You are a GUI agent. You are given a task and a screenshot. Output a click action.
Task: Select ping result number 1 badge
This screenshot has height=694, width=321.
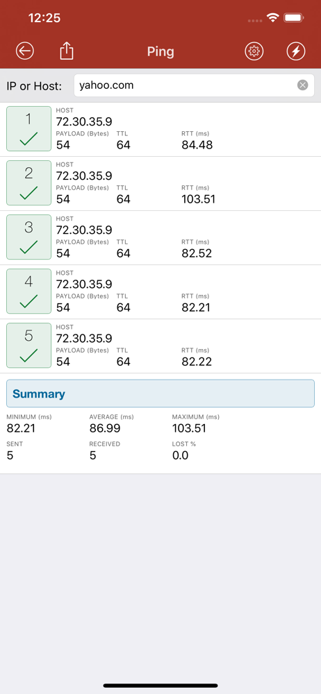28,129
